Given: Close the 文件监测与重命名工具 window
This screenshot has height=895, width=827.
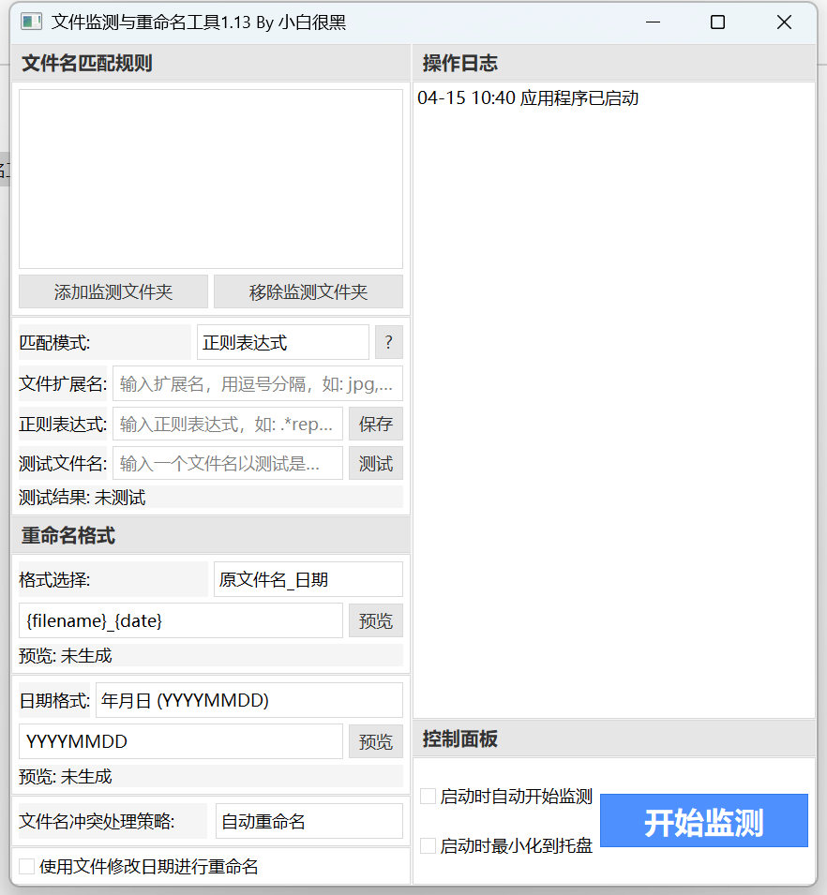Looking at the screenshot, I should pyautogui.click(x=784, y=22).
